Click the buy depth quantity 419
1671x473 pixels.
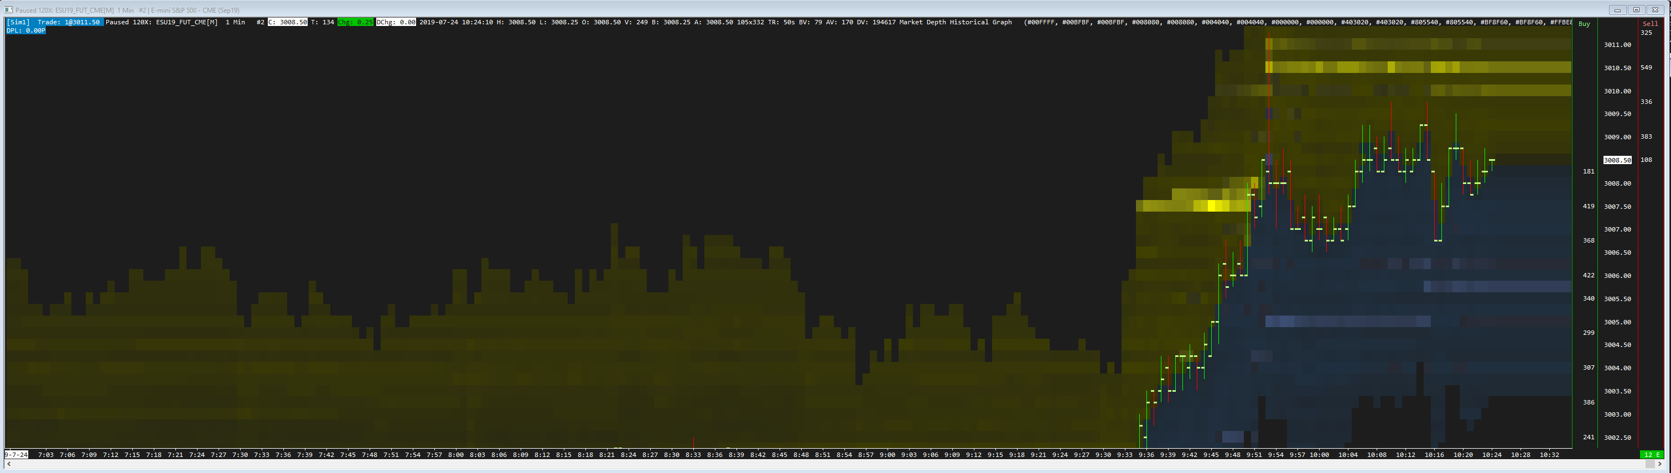(1589, 207)
